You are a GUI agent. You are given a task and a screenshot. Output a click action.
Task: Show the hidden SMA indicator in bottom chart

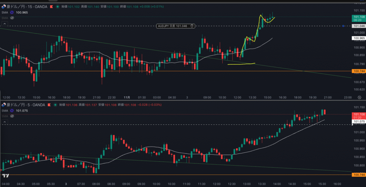(x=12, y=116)
